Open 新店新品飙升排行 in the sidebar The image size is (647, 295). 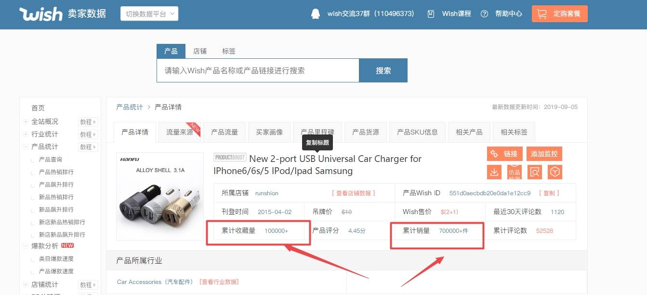point(62,235)
